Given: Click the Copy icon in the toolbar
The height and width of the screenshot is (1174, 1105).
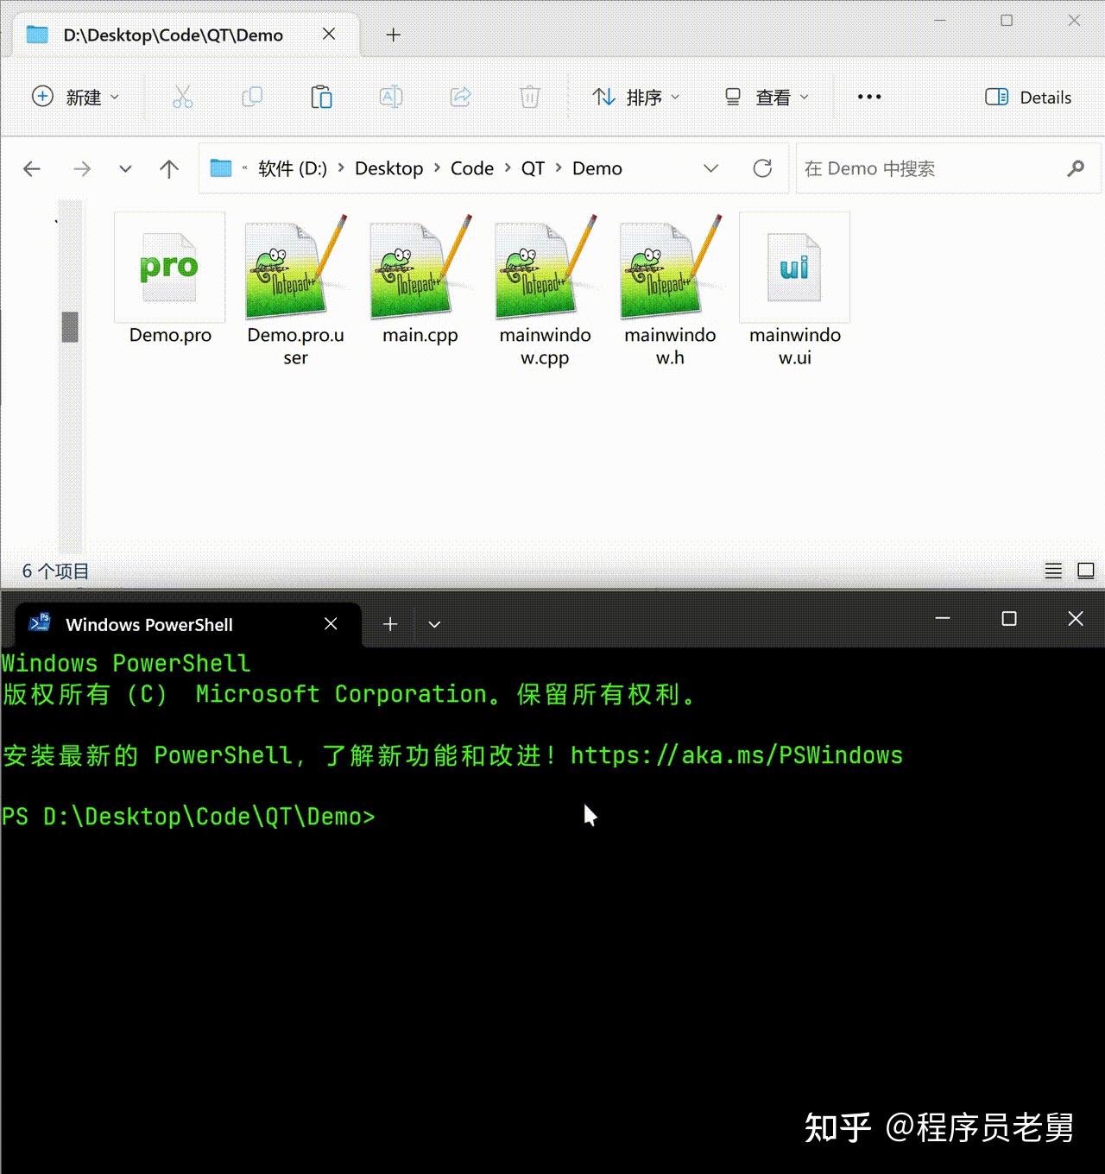Looking at the screenshot, I should tap(251, 97).
